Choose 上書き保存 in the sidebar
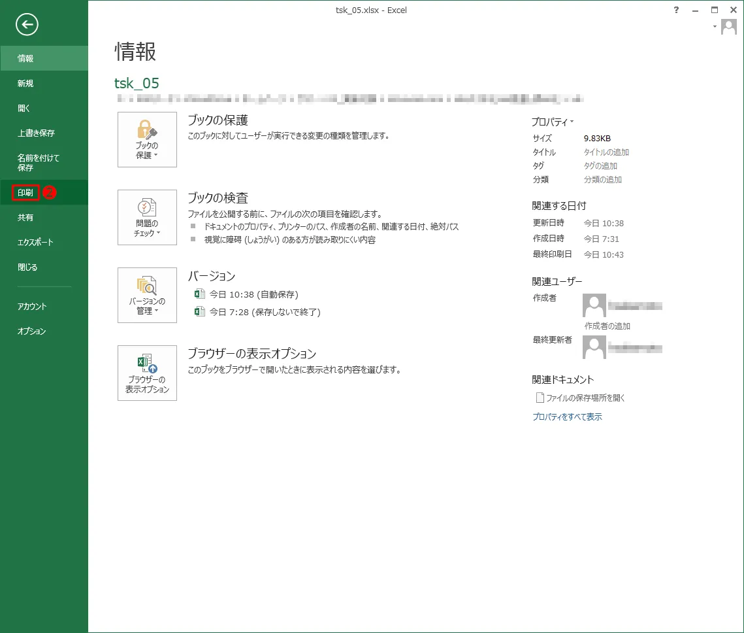This screenshot has width=744, height=633. click(x=44, y=133)
